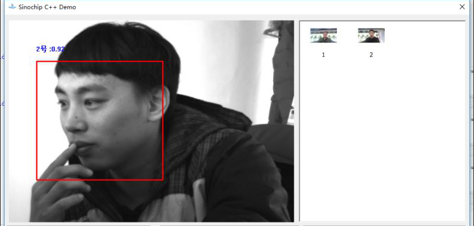Click the "Sinochip C++ Demo" title text
The image size is (474, 226).
tap(47, 7)
